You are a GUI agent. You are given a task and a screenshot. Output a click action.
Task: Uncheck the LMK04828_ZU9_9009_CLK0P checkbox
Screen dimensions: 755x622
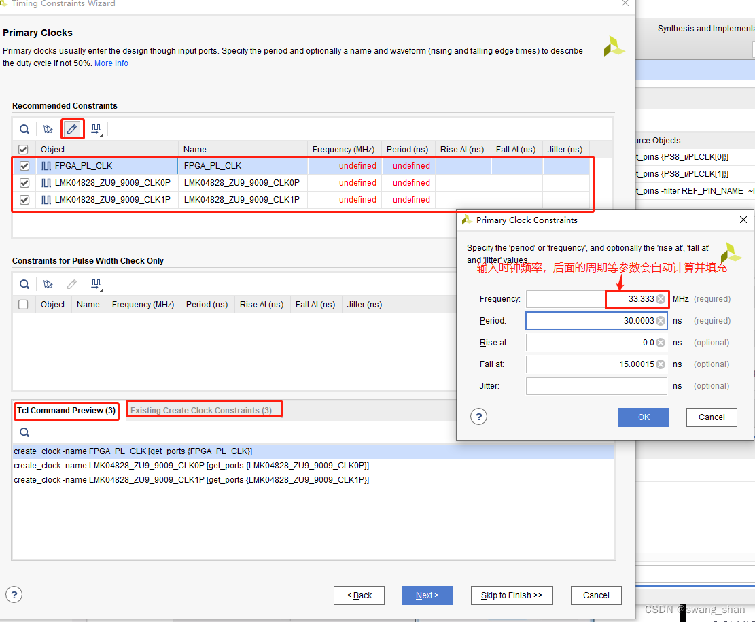[24, 183]
